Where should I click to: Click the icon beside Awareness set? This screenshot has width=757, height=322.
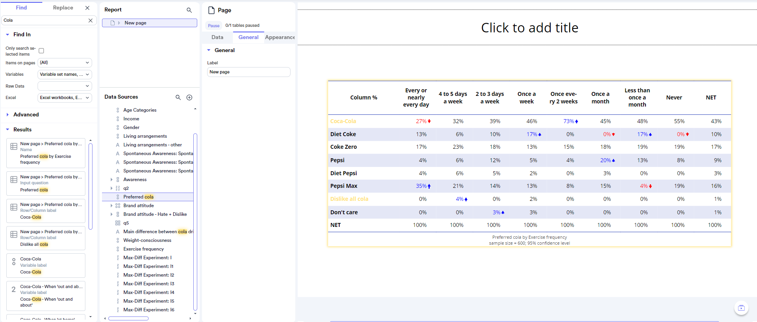(x=118, y=180)
